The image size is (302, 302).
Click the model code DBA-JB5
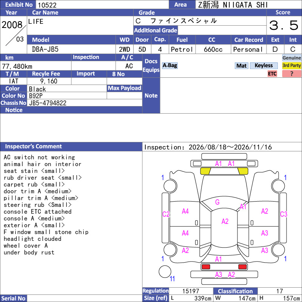[45, 49]
